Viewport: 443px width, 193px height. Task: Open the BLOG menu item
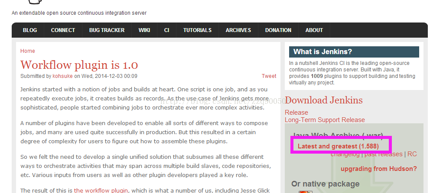29,30
